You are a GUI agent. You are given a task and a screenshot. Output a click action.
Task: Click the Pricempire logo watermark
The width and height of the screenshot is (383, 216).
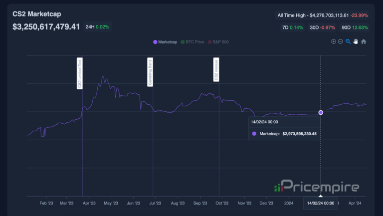pyautogui.click(x=316, y=187)
